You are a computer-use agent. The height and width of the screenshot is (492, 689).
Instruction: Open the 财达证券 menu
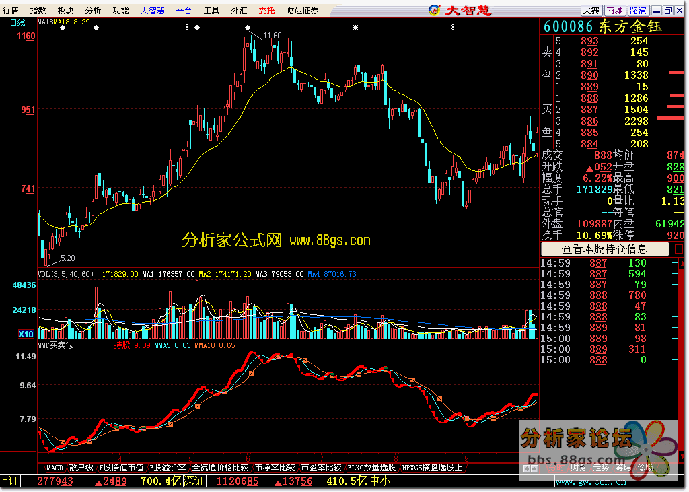pos(302,11)
